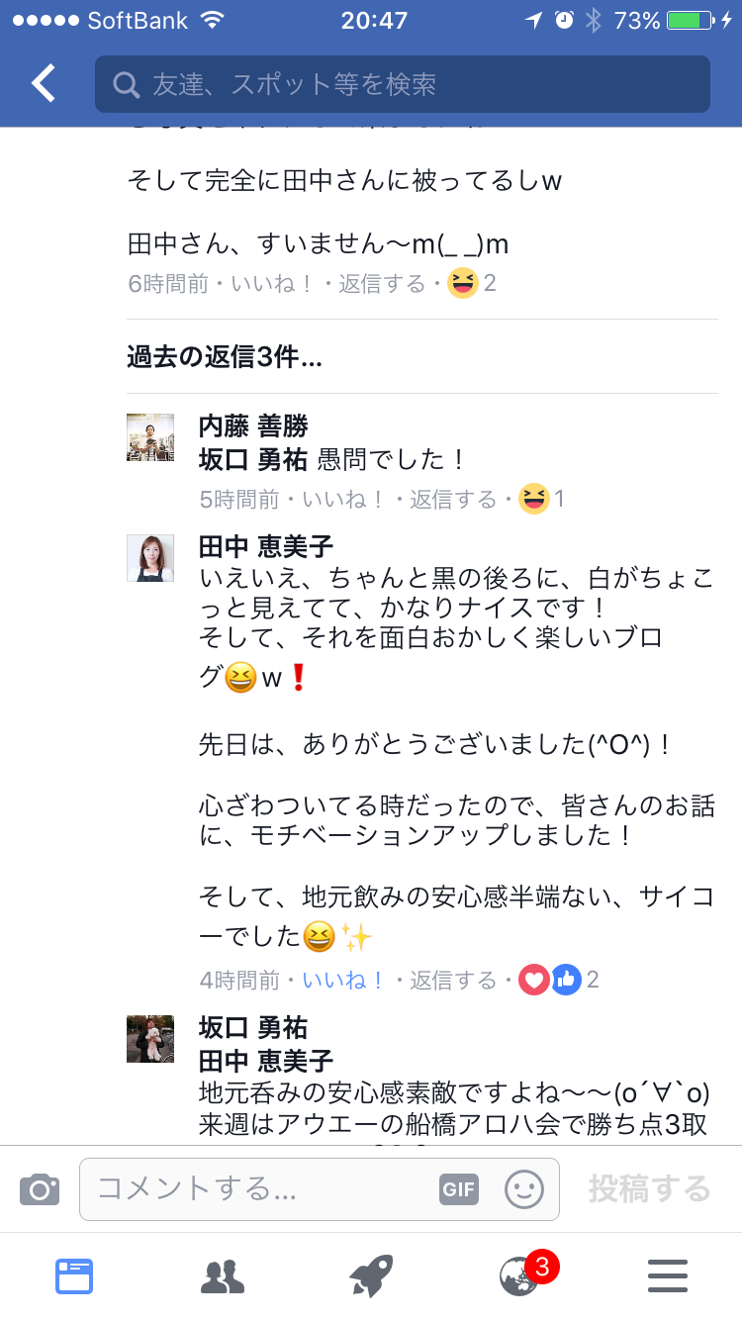Screen dimensions: 742x1320
Task: Tap the search field 友達、スポット等を検索
Action: click(402, 84)
